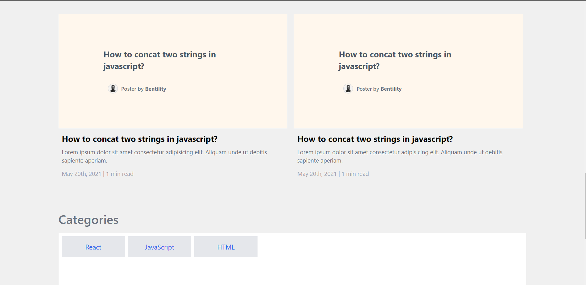The image size is (586, 285).
Task: Click the Categories section heading
Action: [89, 220]
